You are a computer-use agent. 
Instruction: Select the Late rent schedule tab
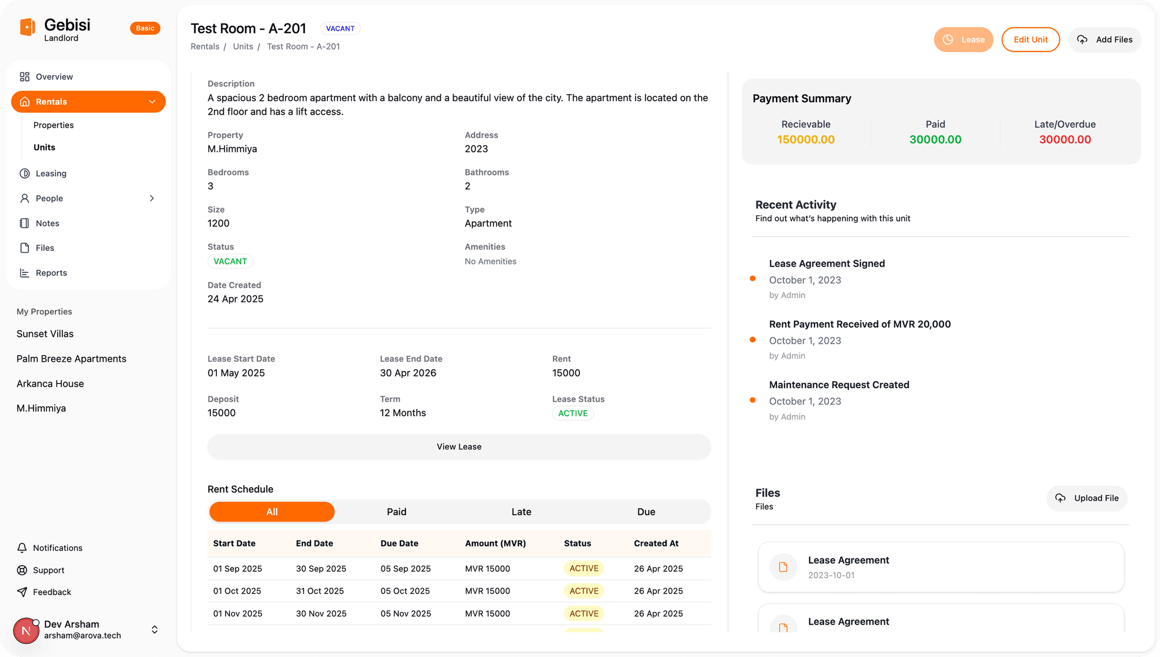click(521, 512)
